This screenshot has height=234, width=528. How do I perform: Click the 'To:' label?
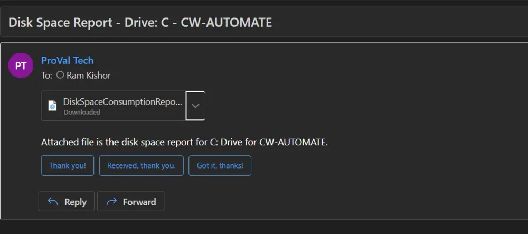click(x=46, y=76)
